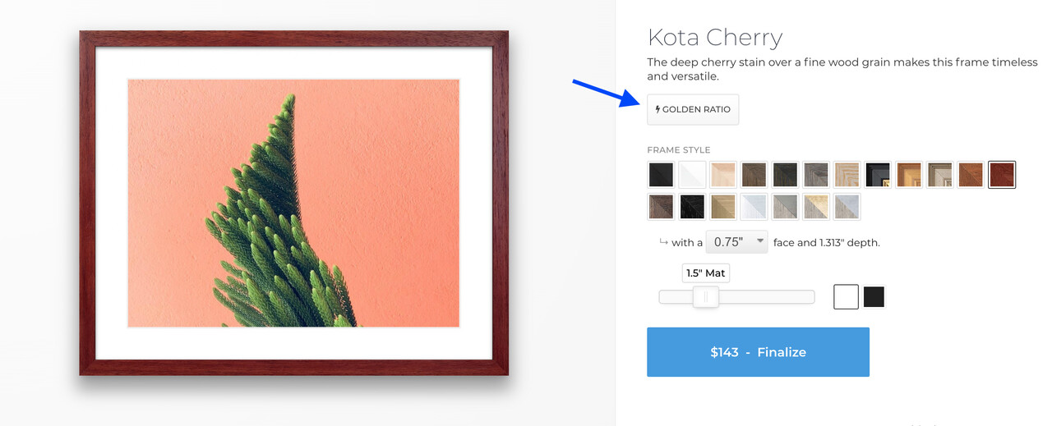Click the $143 Finalize button
Screen dimensions: 1052x426
[x=758, y=352]
